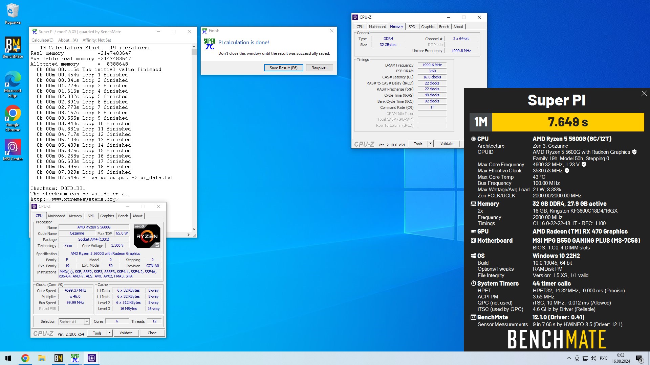Open the volume control in system tray
650x365 pixels.
(593, 358)
